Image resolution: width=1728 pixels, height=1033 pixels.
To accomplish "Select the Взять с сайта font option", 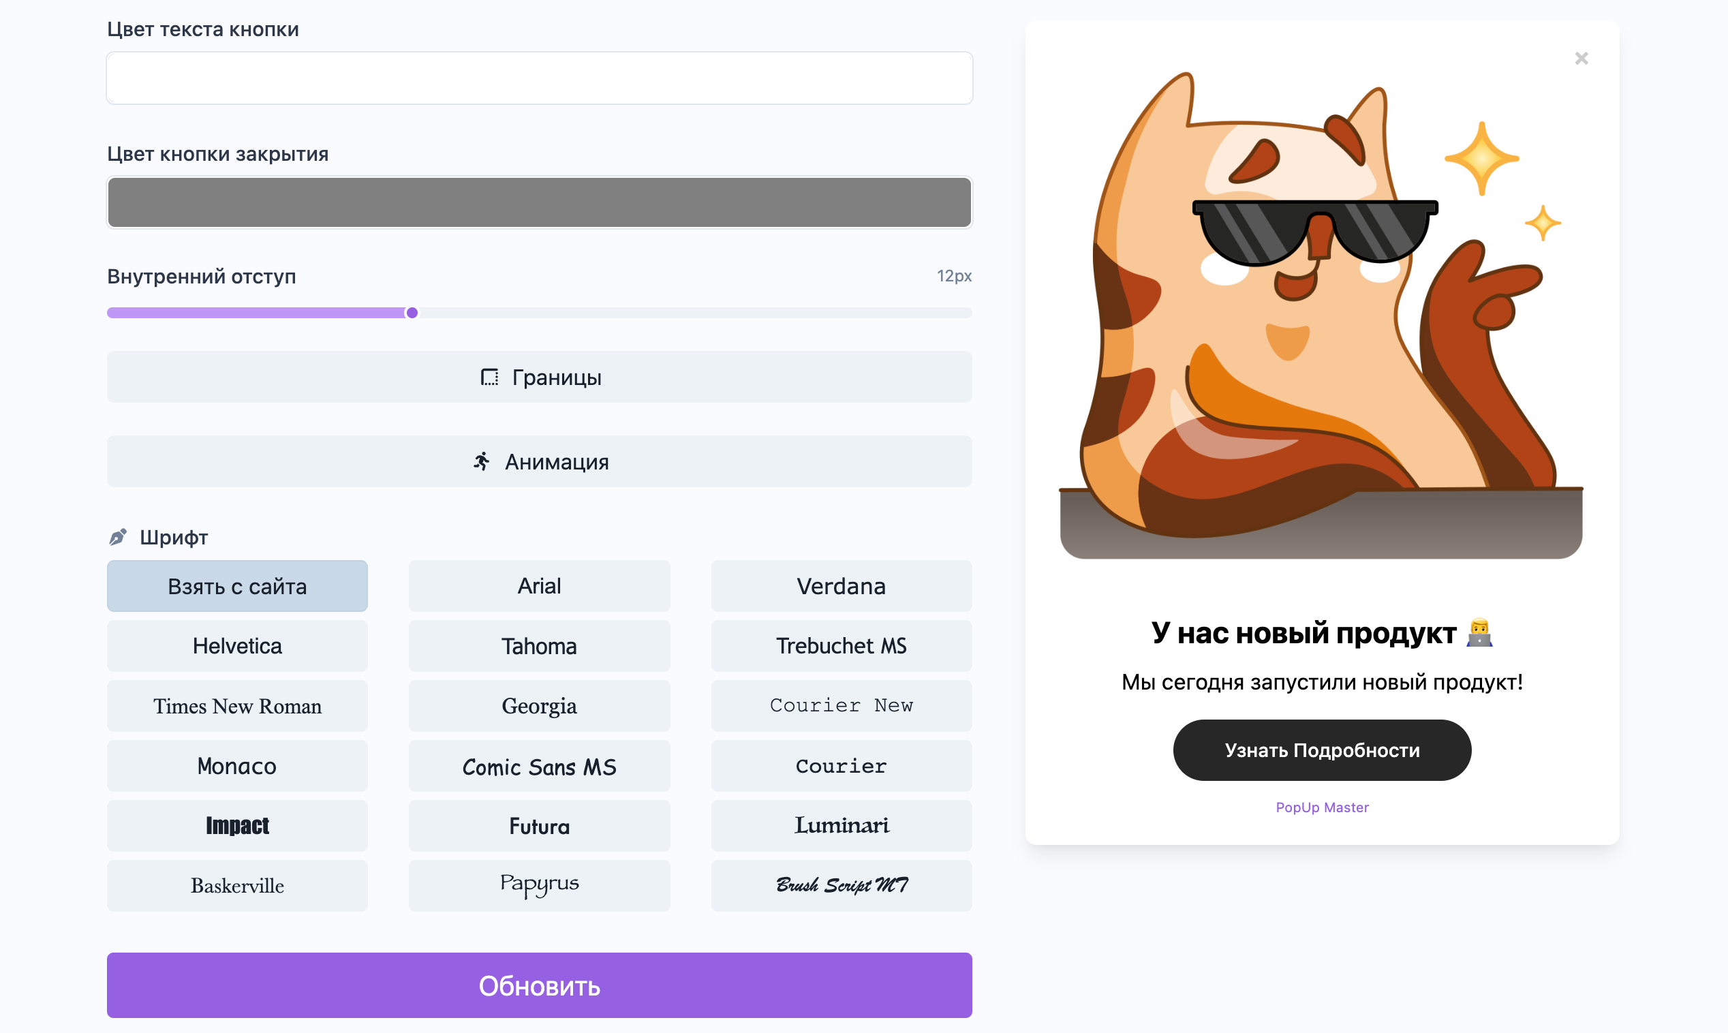I will pyautogui.click(x=237, y=586).
